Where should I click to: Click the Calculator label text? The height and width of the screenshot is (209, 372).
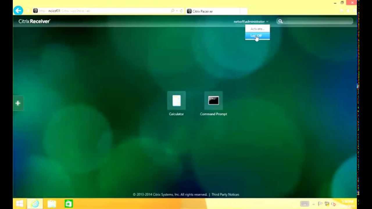[176, 114]
